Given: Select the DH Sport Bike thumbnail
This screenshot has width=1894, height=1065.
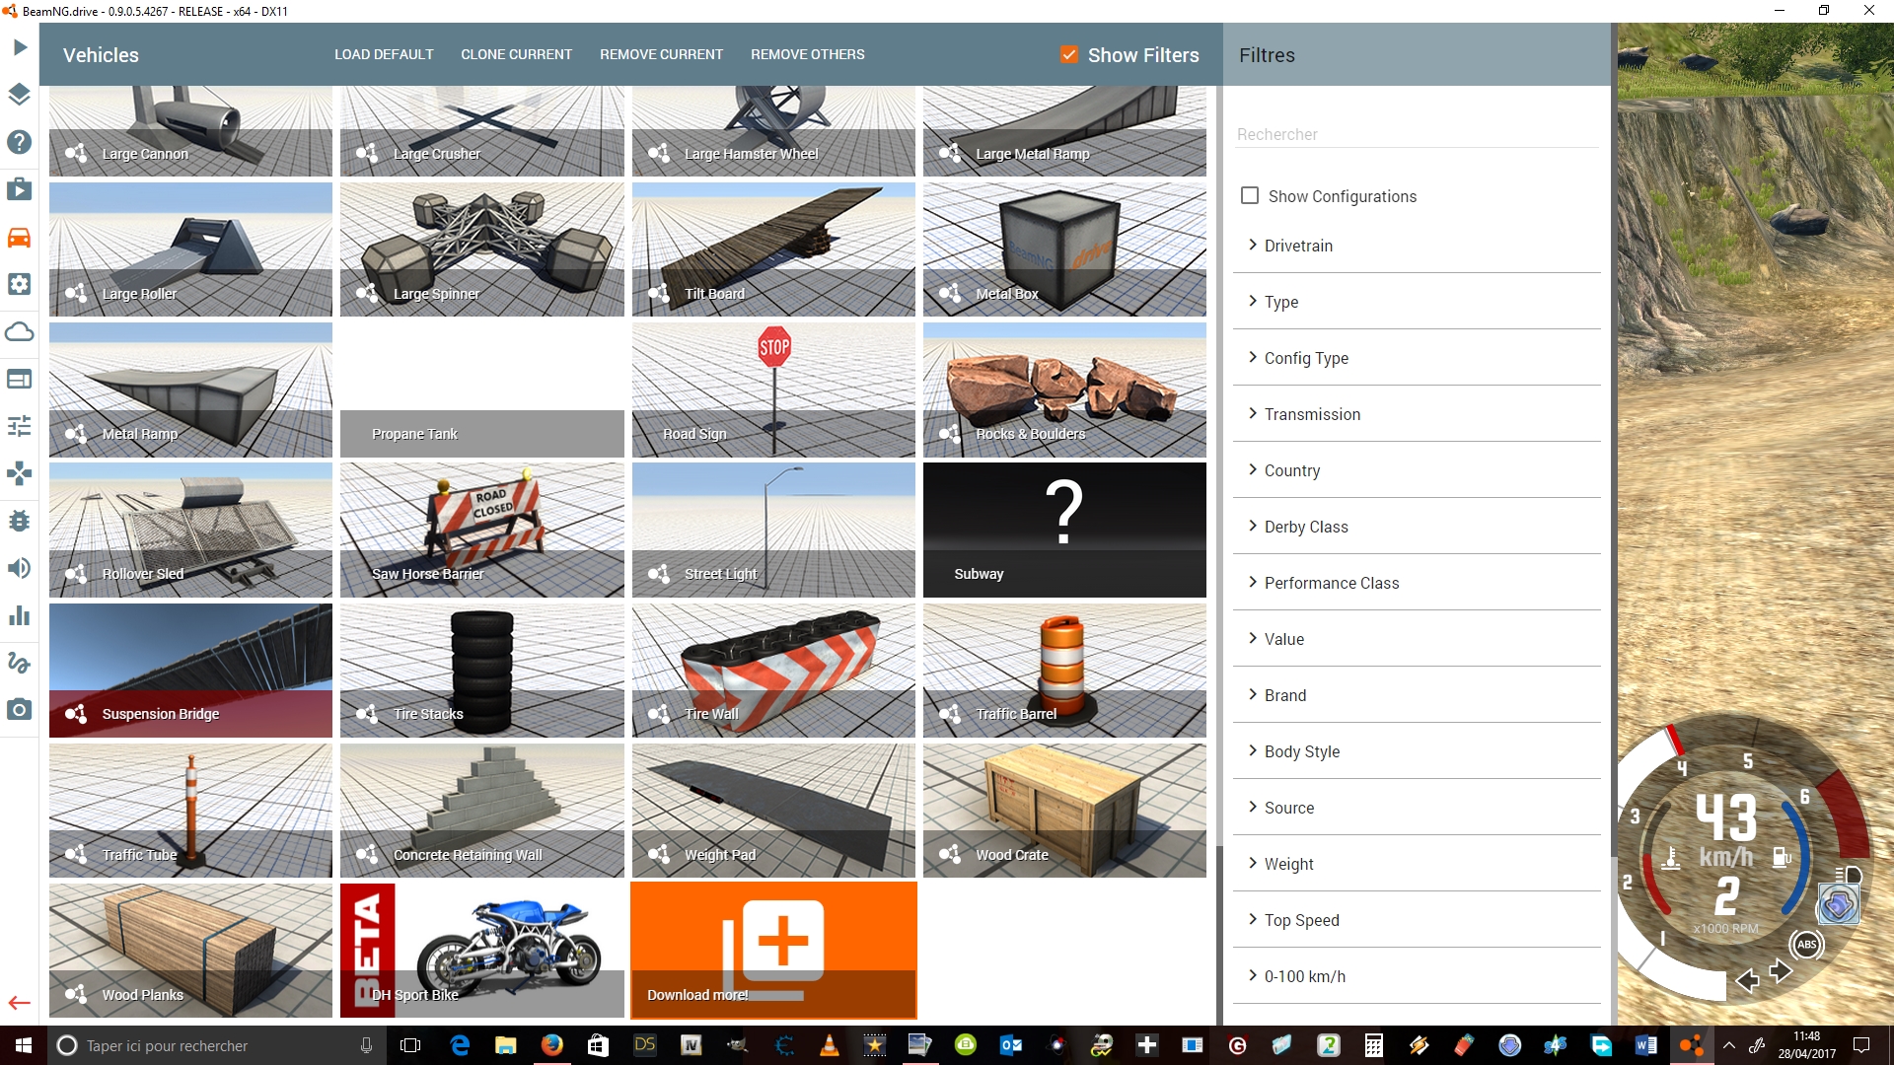Looking at the screenshot, I should coord(482,950).
